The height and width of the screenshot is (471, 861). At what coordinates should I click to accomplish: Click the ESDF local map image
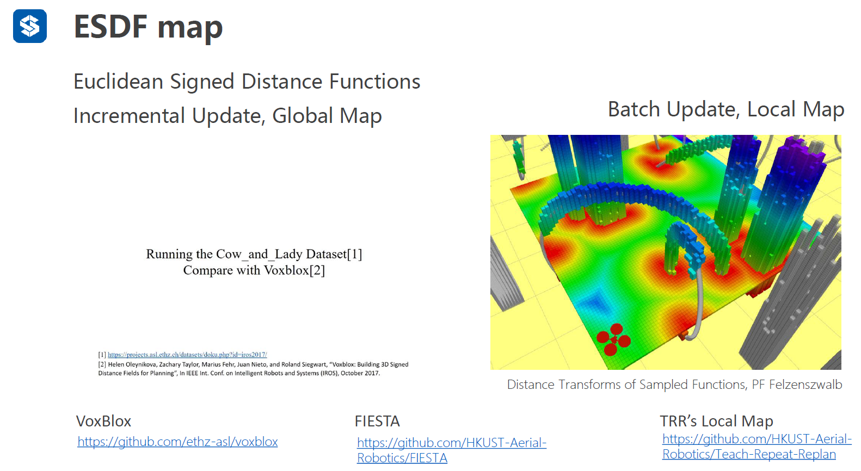[666, 252]
